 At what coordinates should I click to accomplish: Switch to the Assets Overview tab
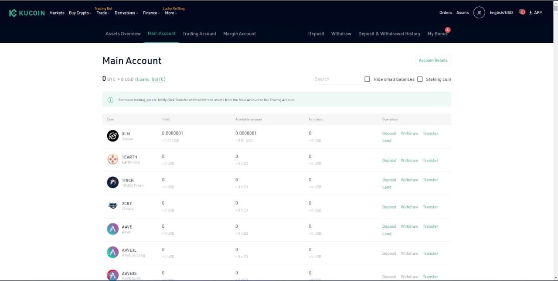(x=123, y=34)
